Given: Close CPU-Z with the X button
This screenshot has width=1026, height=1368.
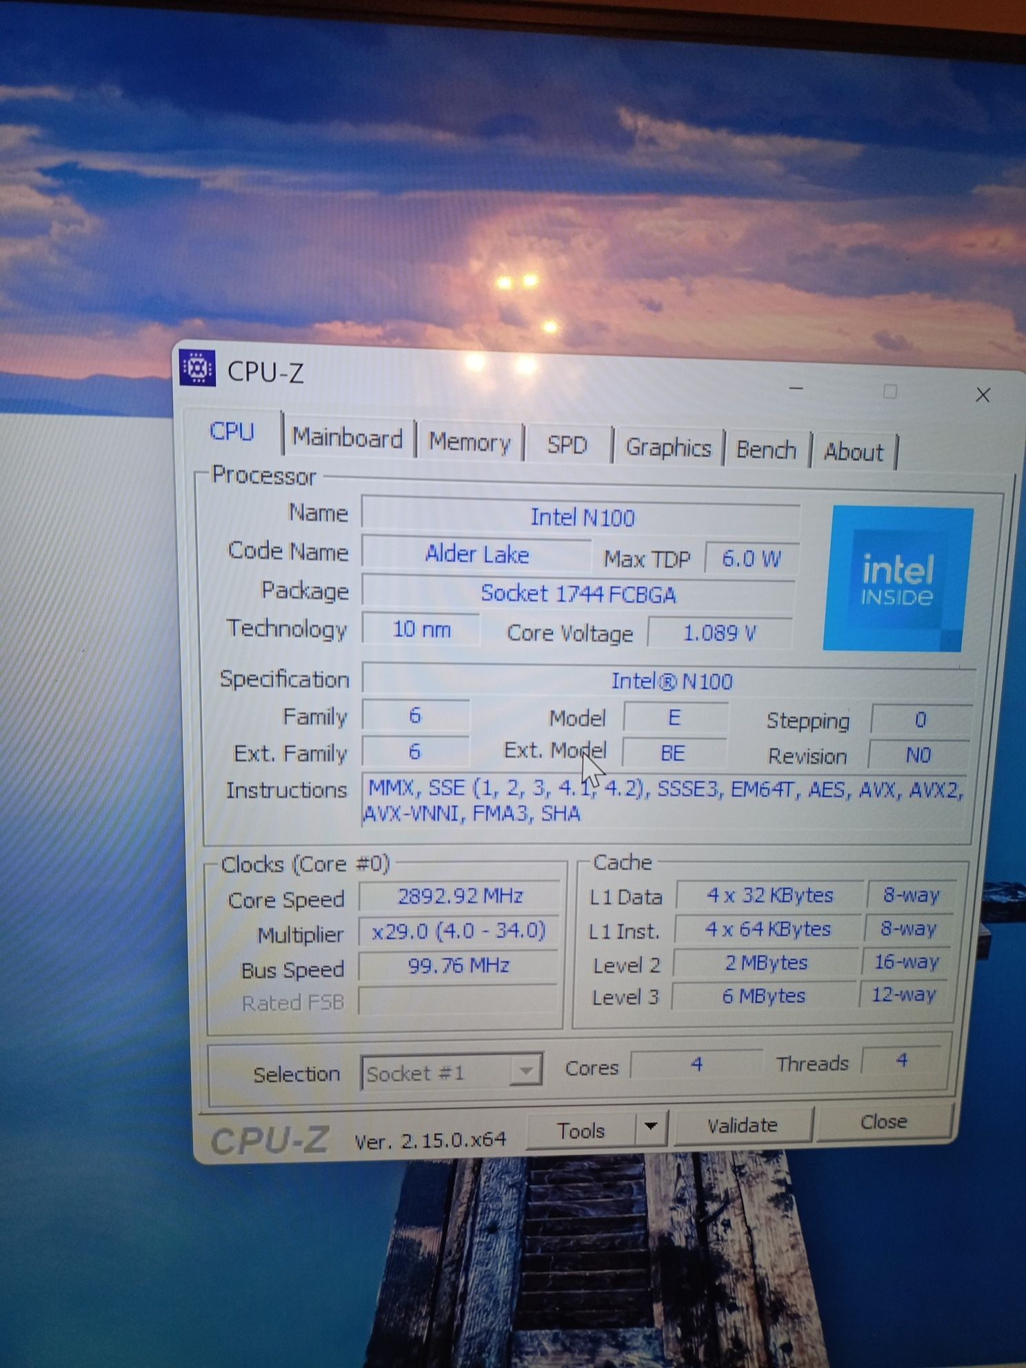Looking at the screenshot, I should tap(983, 395).
